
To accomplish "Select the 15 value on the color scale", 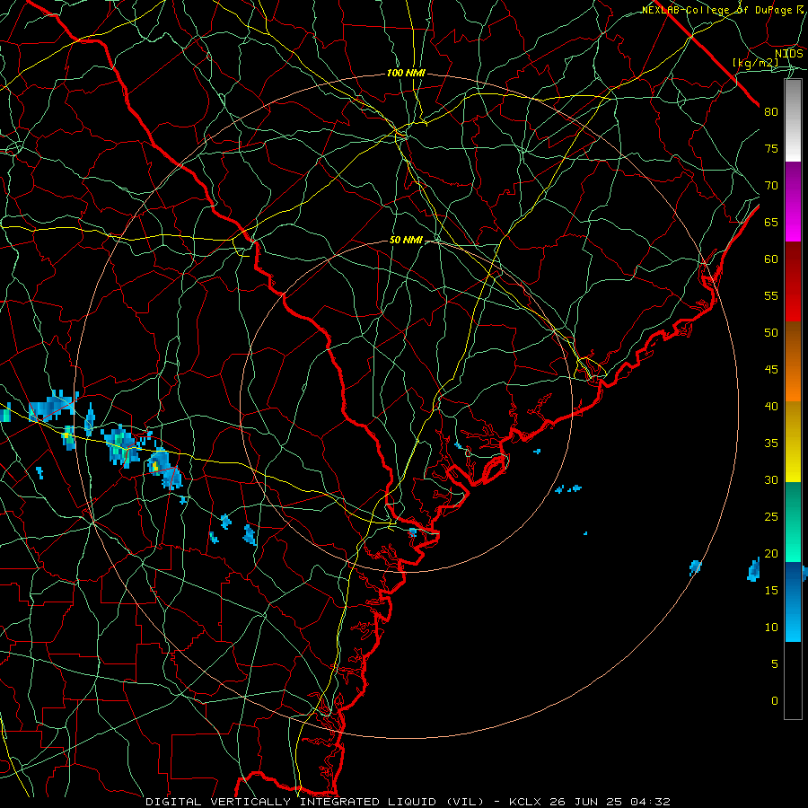I will [x=771, y=590].
